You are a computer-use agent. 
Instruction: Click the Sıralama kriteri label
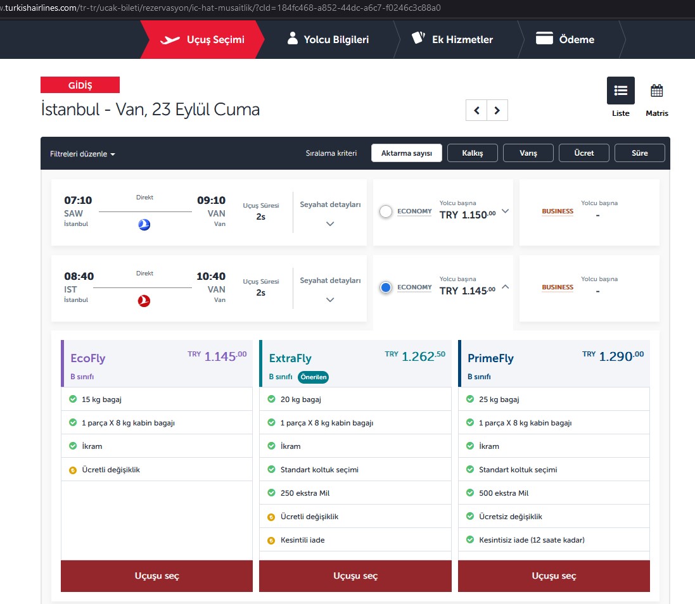(331, 153)
